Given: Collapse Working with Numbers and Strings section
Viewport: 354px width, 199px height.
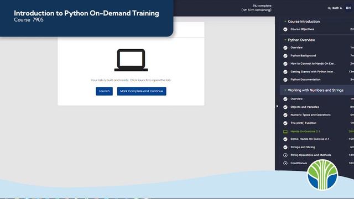Looking at the screenshot, I should coord(285,90).
